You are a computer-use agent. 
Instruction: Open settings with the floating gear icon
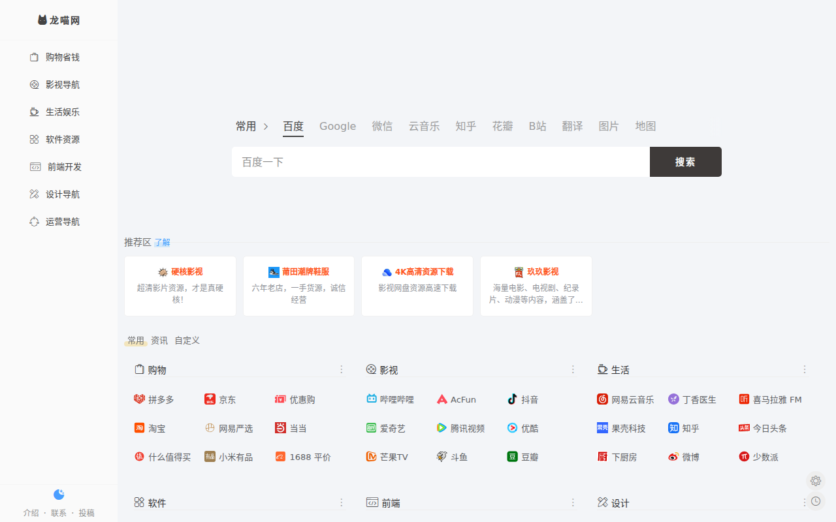click(816, 481)
